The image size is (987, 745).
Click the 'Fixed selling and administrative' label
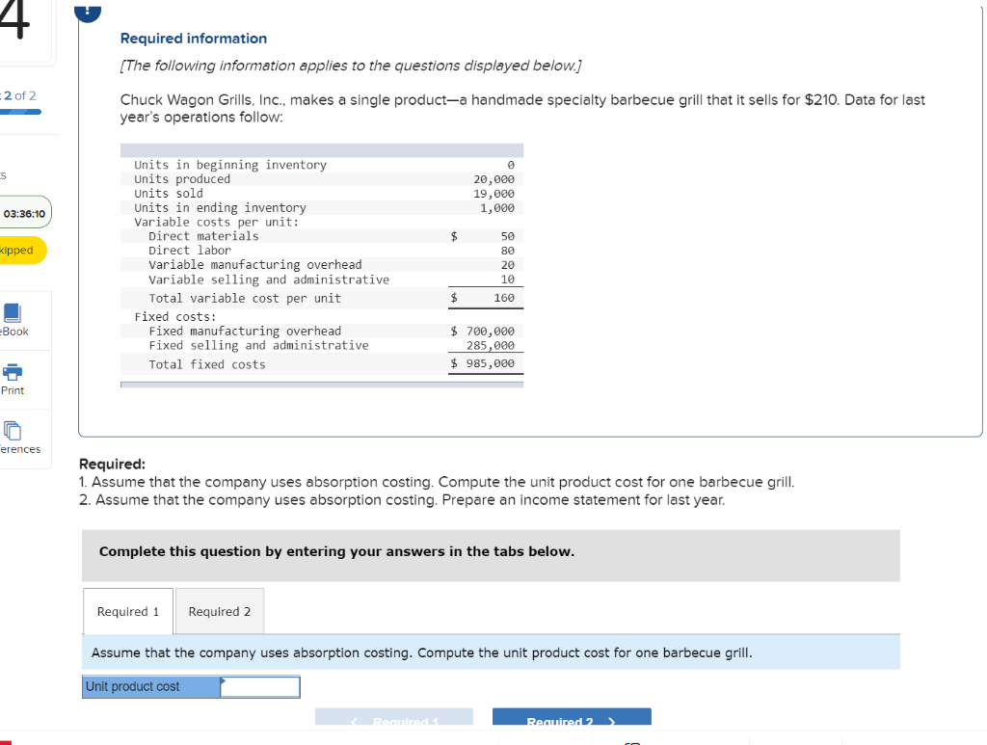click(x=258, y=345)
